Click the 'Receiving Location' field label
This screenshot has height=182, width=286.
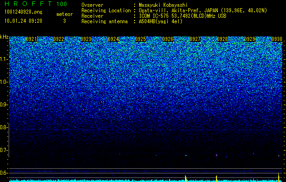click(x=106, y=10)
